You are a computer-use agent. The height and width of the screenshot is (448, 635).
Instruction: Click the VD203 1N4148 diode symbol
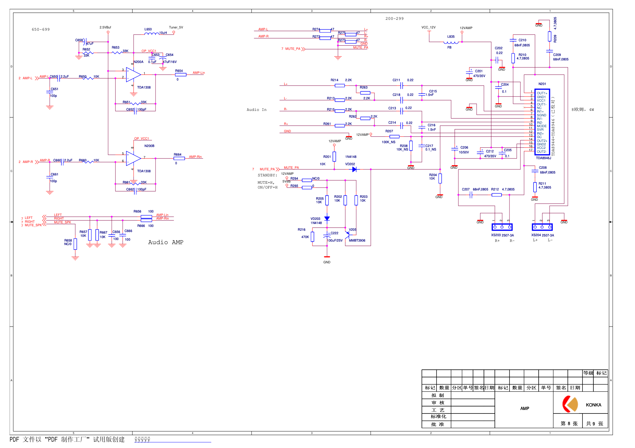pos(327,219)
